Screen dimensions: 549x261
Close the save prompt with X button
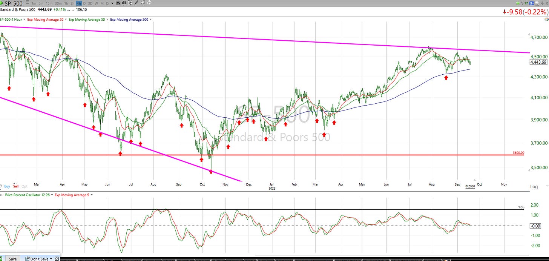[x=57, y=259]
